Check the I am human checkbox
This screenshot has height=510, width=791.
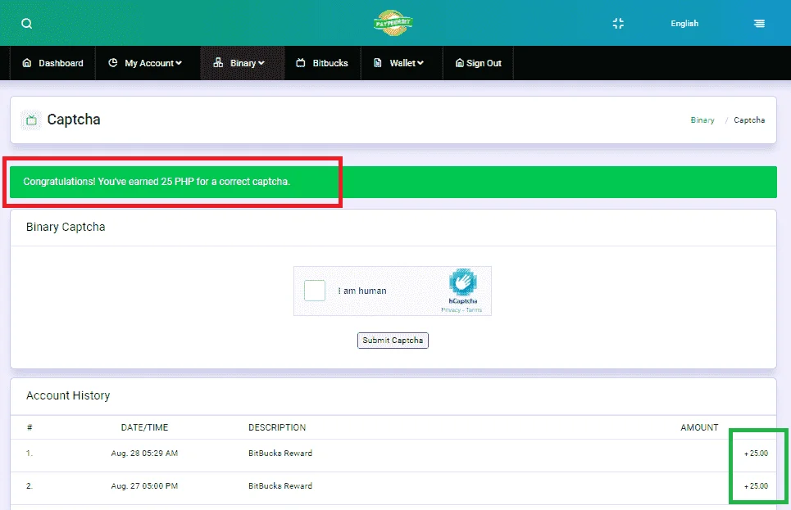coord(315,291)
